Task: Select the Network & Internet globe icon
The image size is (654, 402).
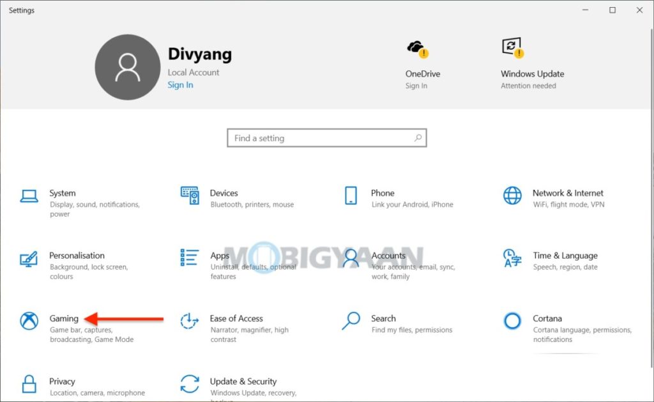Action: (512, 196)
